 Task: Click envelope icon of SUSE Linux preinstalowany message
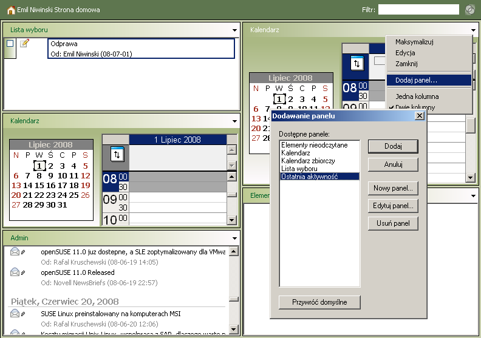[x=15, y=313]
